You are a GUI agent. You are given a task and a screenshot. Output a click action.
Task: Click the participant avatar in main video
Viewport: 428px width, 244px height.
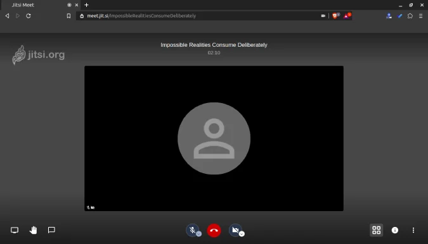pyautogui.click(x=214, y=138)
